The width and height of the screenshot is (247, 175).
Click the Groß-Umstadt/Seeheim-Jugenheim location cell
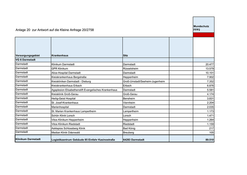coord(144,81)
